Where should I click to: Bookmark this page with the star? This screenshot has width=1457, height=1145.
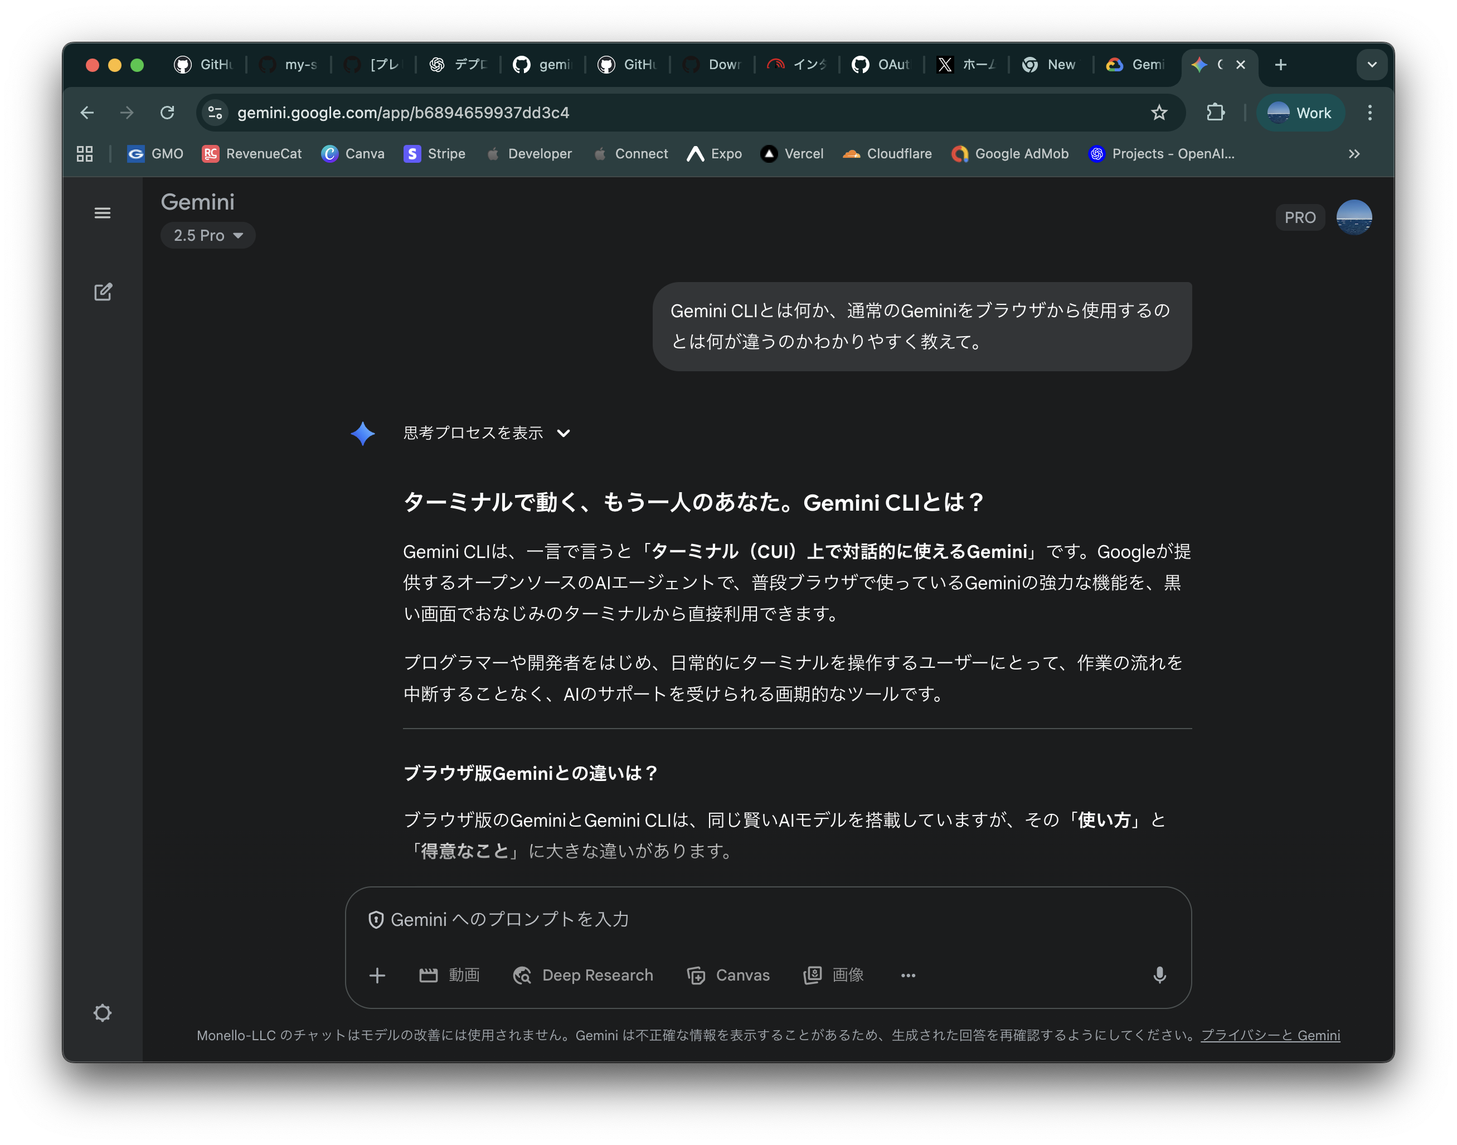click(x=1159, y=113)
